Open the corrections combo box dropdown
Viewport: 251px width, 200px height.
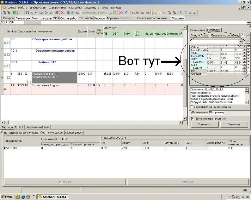click(241, 42)
